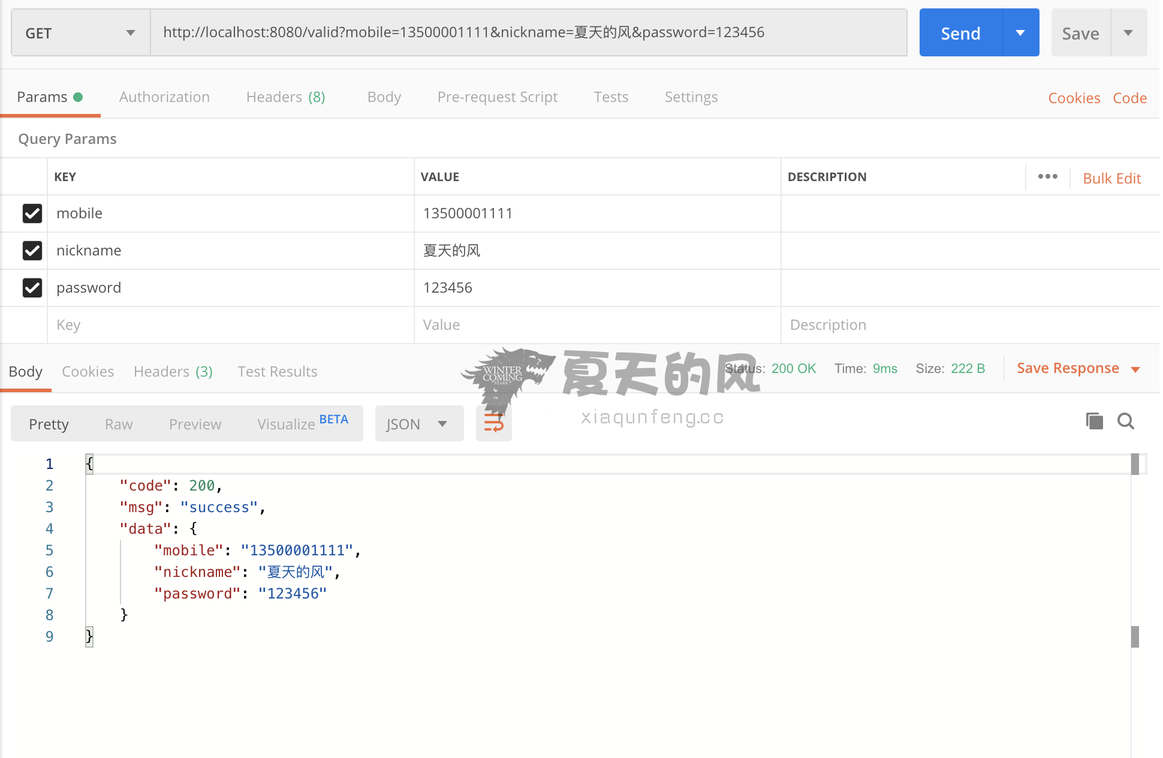Click the Bulk Edit link
The width and height of the screenshot is (1163, 758).
[x=1112, y=178]
